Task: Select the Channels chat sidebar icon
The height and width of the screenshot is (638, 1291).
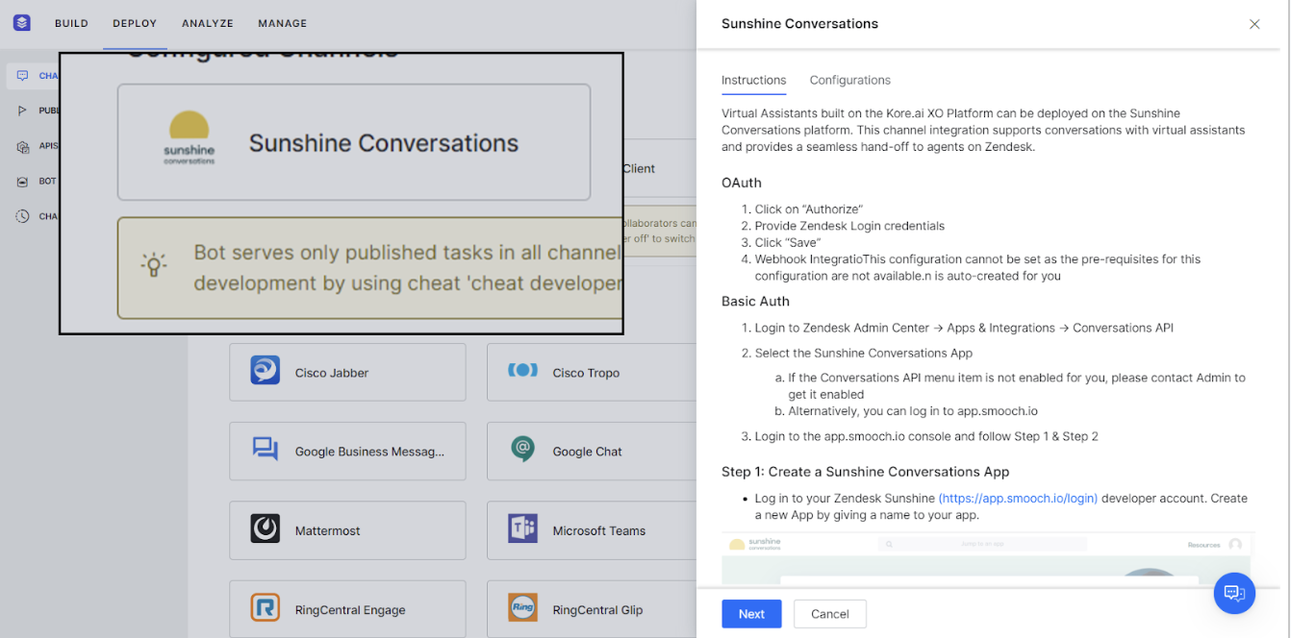Action: [22, 76]
